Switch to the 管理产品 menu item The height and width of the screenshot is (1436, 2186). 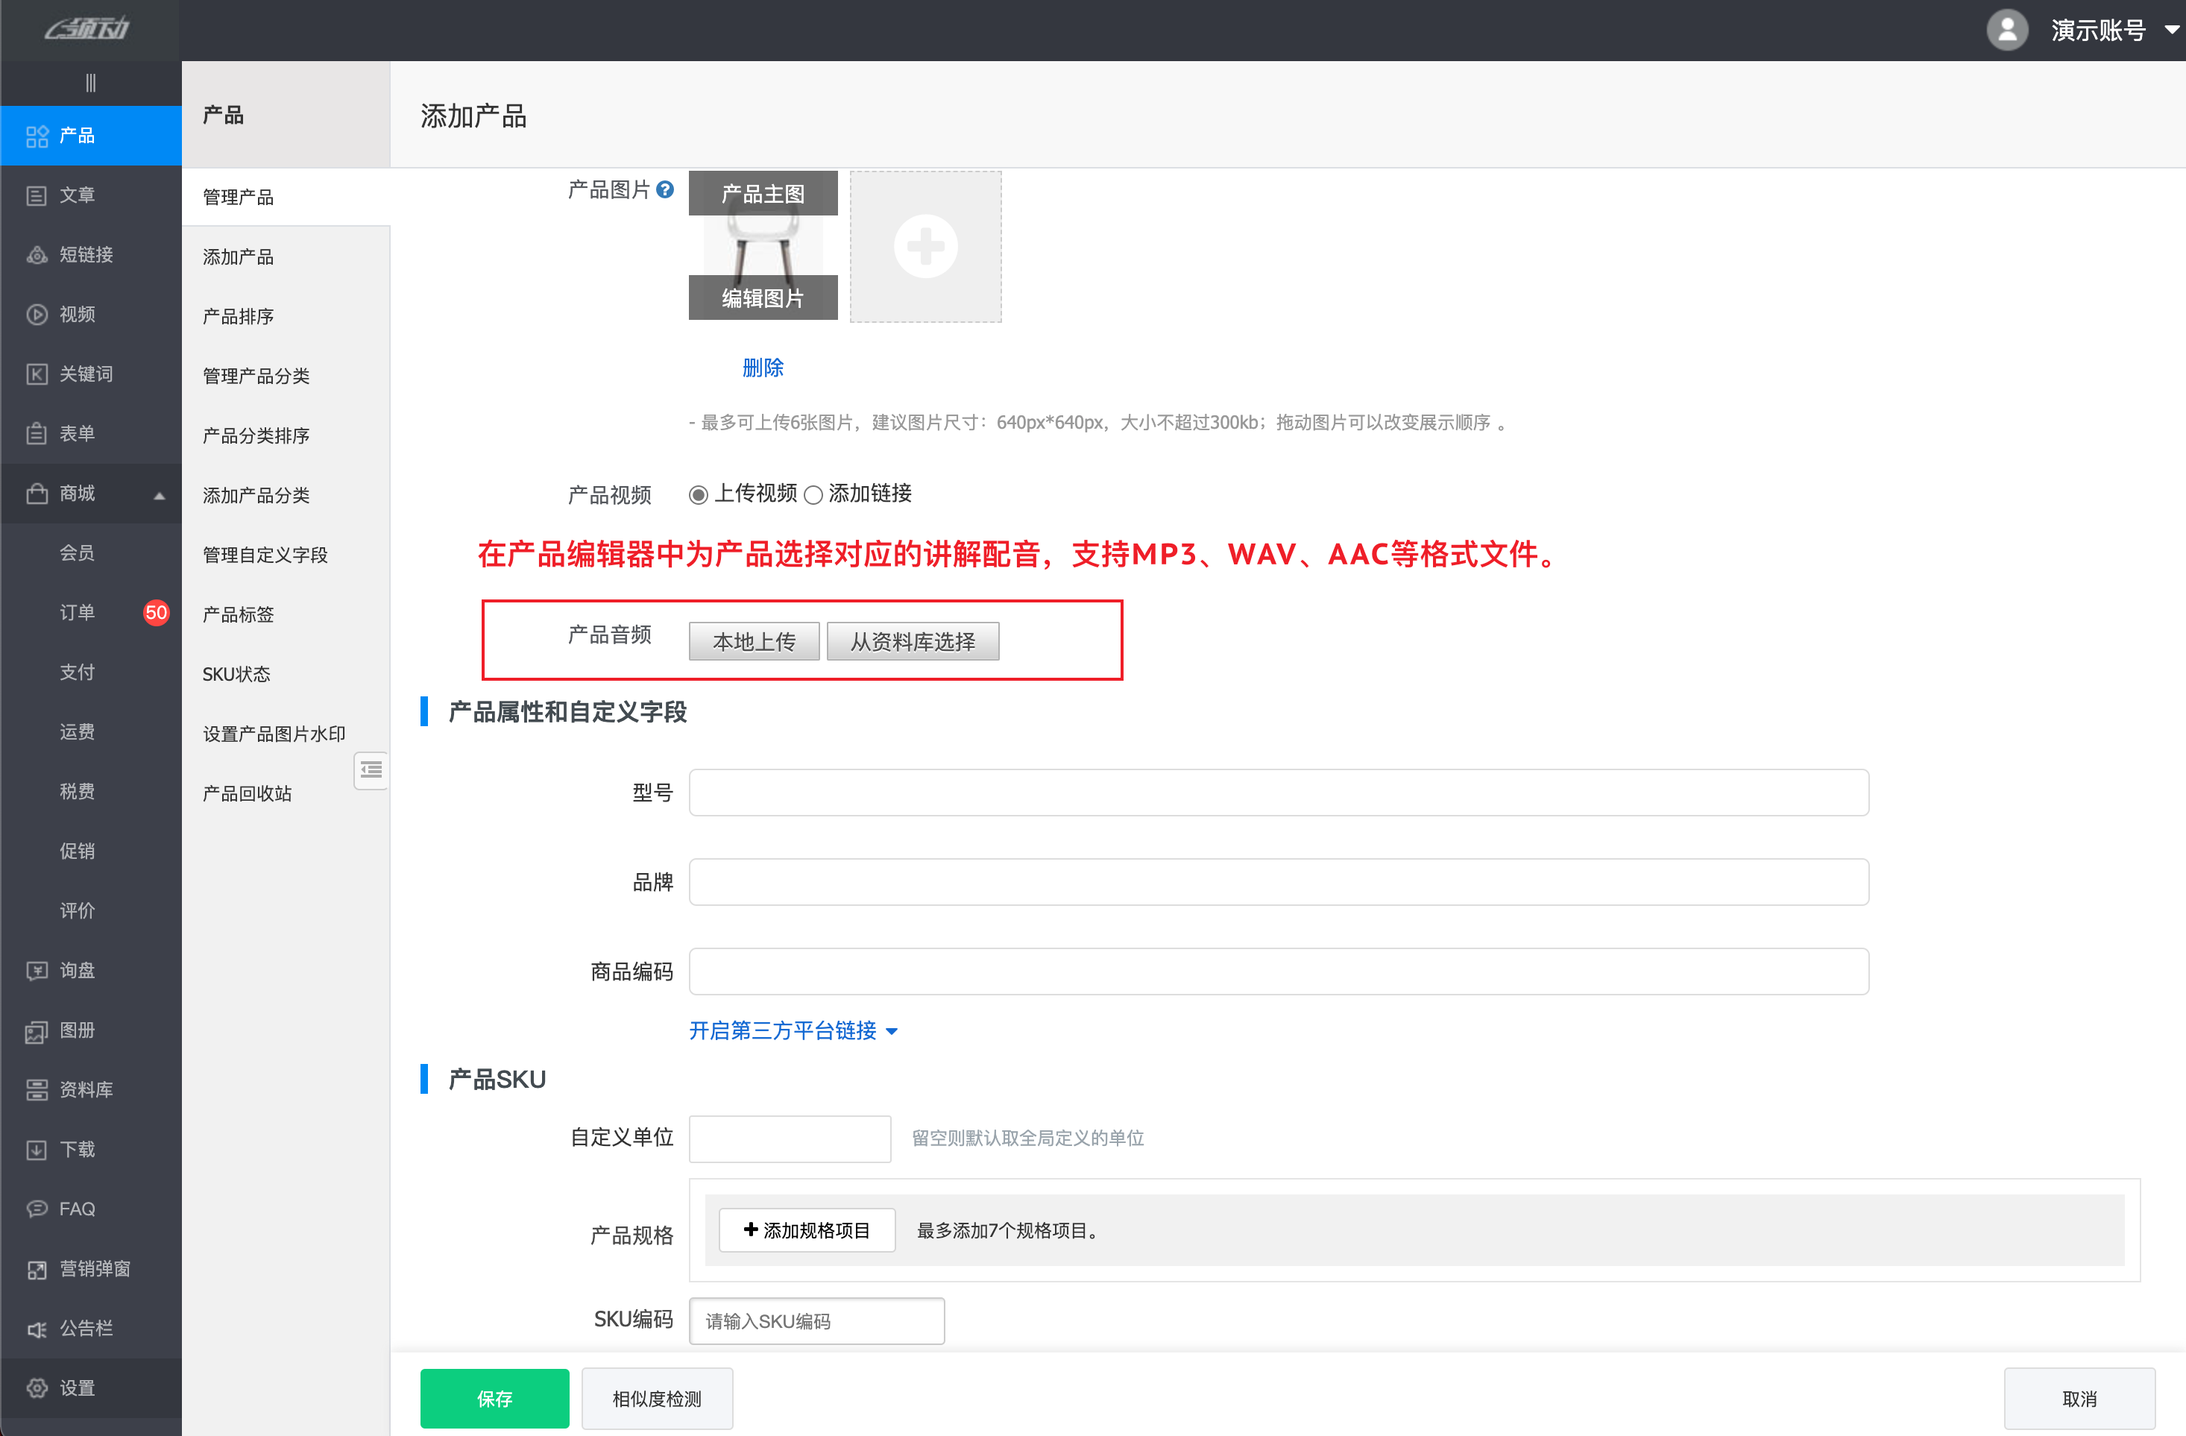[237, 195]
